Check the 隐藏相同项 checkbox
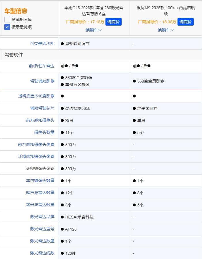Viewport: 202px width, 259px height. pyautogui.click(x=7, y=20)
